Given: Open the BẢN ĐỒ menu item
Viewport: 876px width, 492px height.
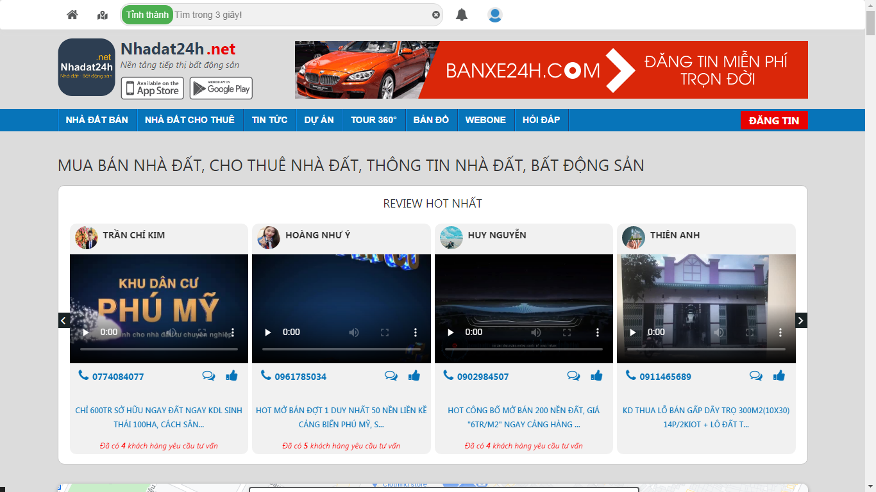Looking at the screenshot, I should pos(432,120).
